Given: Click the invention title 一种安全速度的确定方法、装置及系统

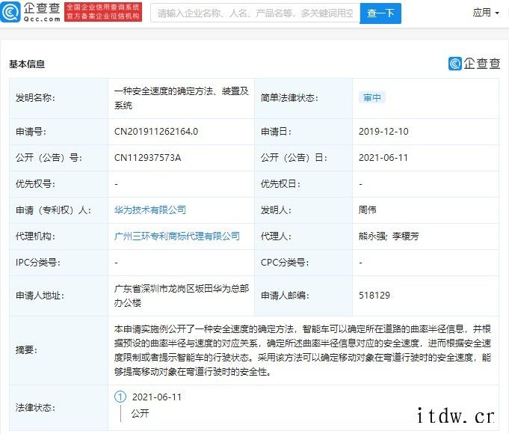Looking at the screenshot, I should (181, 98).
